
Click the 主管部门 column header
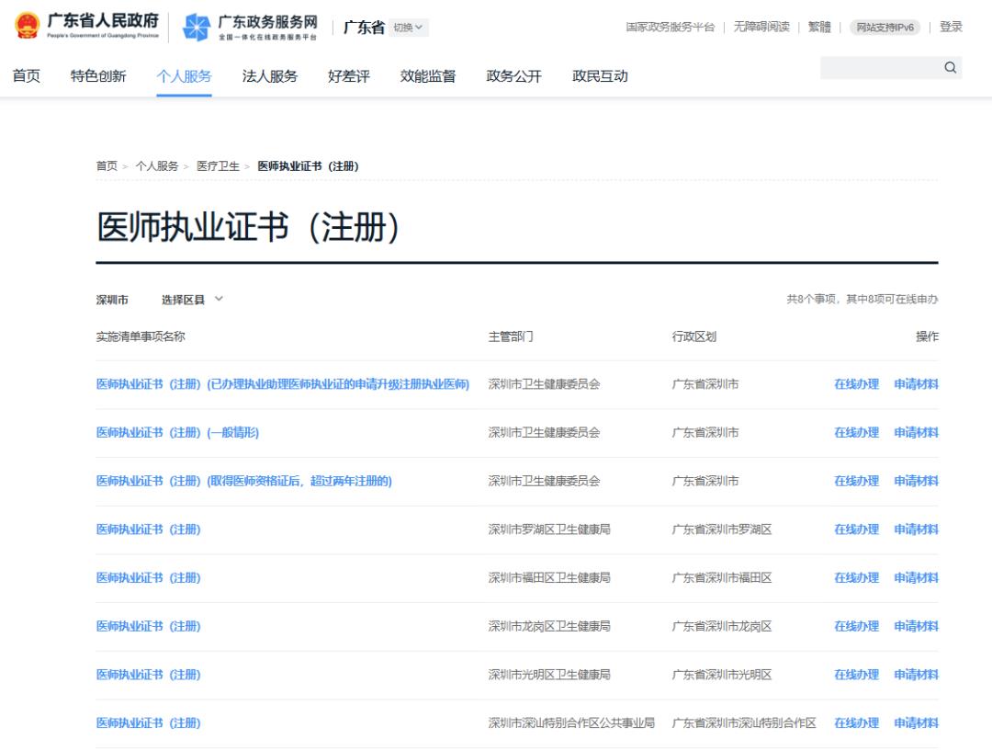click(511, 336)
